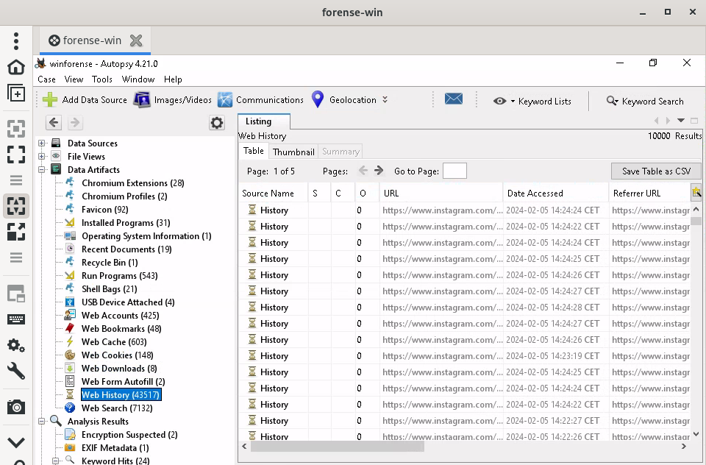Screen dimensions: 706x465
Task: Click the Add Data Source plus icon
Action: pyautogui.click(x=50, y=100)
